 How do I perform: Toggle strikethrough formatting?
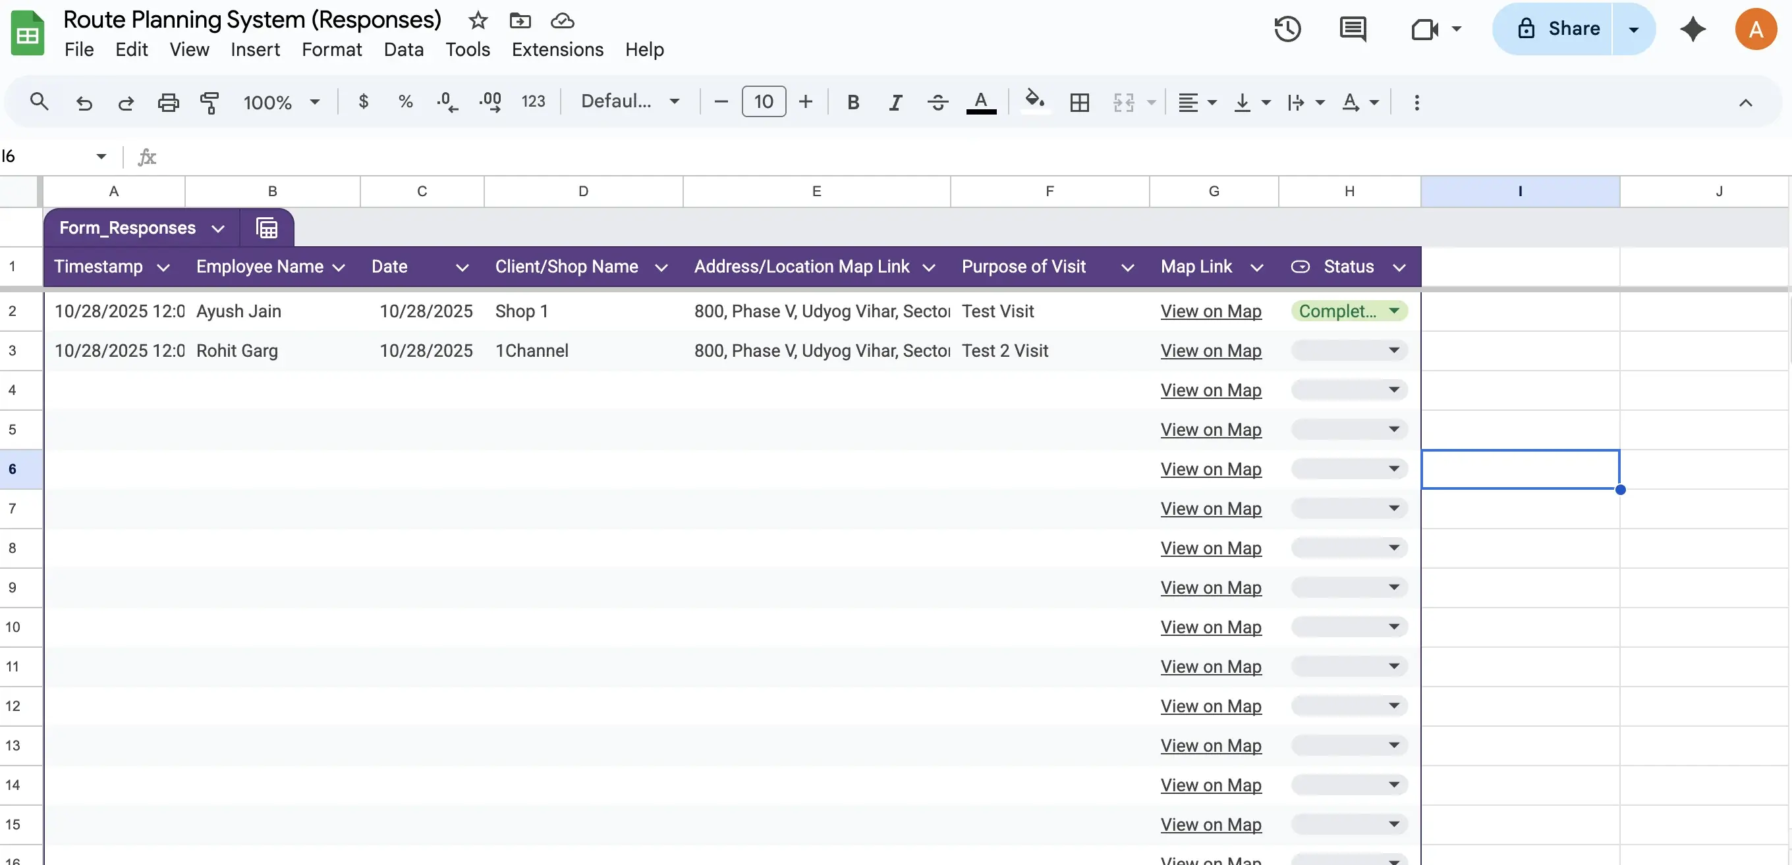point(937,101)
